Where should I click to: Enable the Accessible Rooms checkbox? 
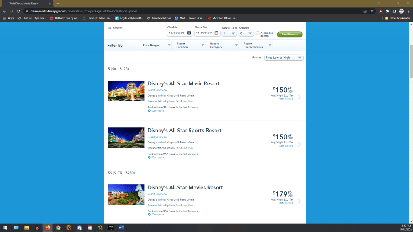[258, 33]
